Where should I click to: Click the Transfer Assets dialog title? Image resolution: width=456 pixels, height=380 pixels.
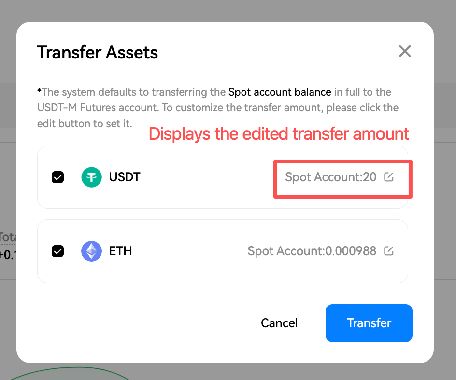coord(98,52)
